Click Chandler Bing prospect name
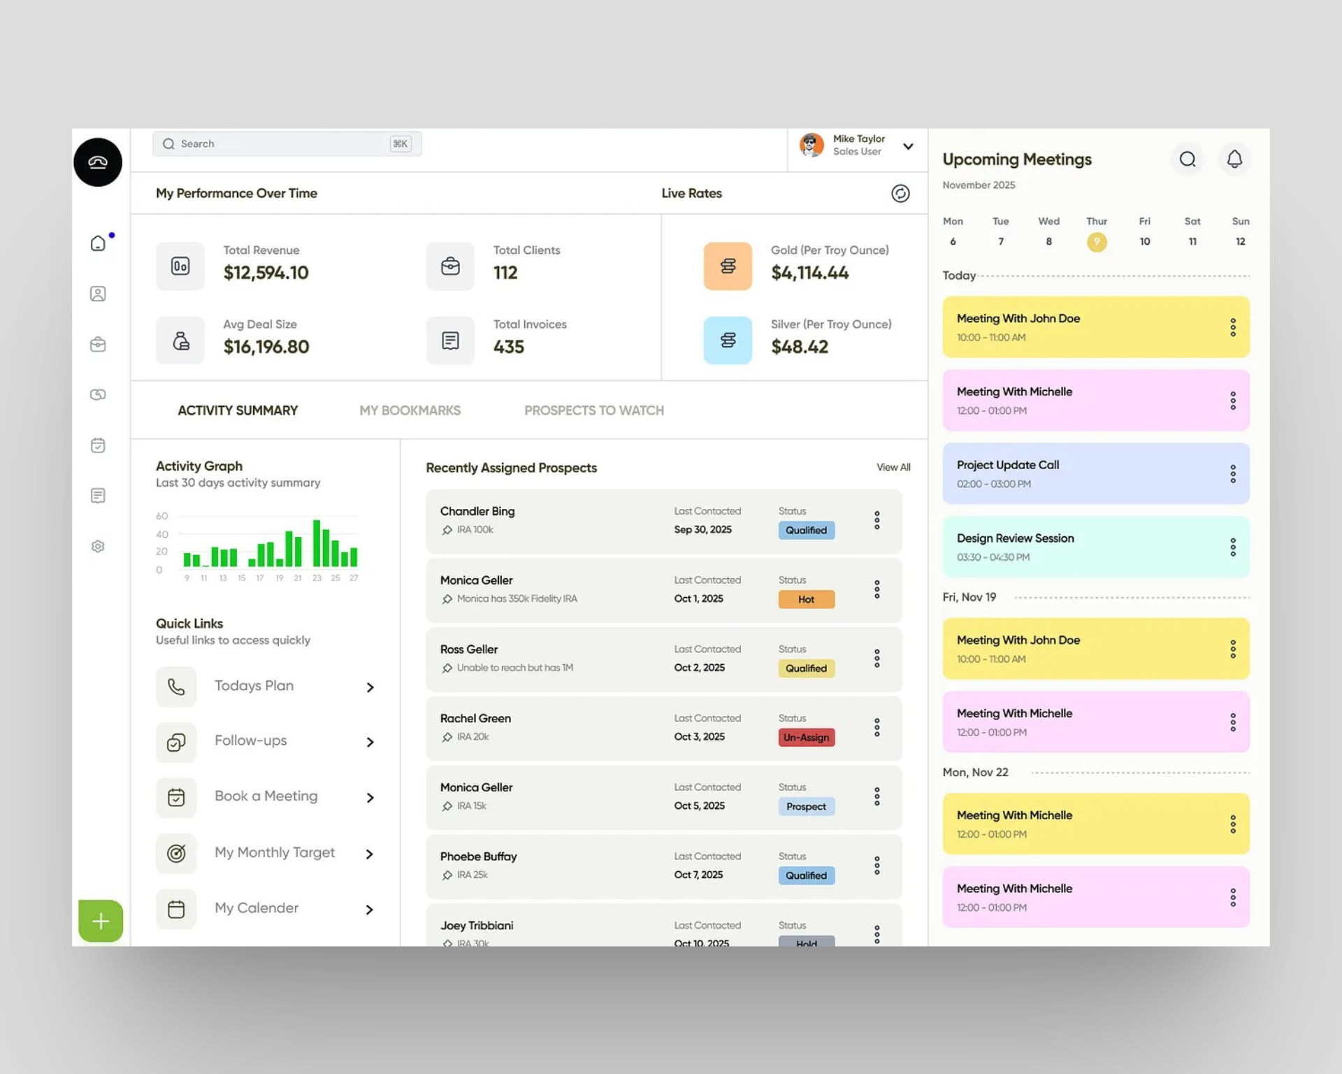 point(477,511)
